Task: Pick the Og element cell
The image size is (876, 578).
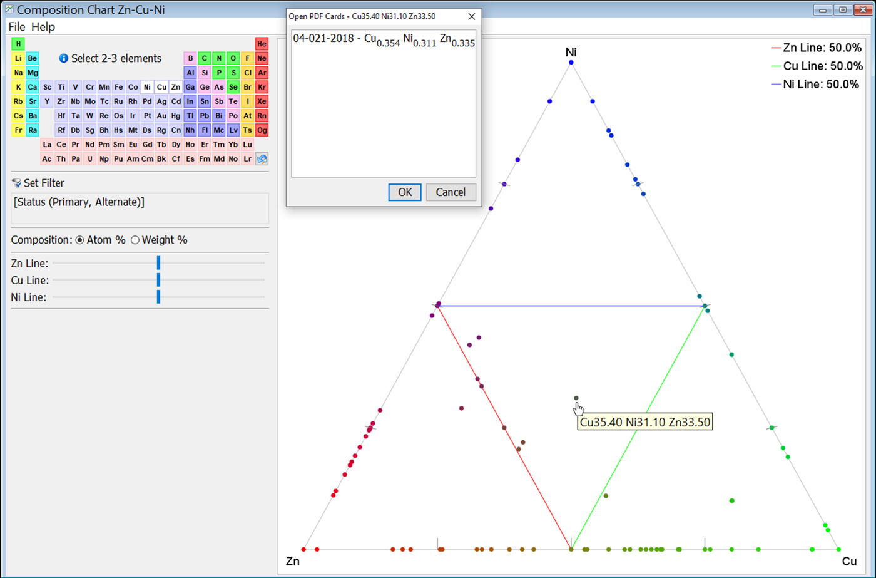Action: [x=262, y=130]
